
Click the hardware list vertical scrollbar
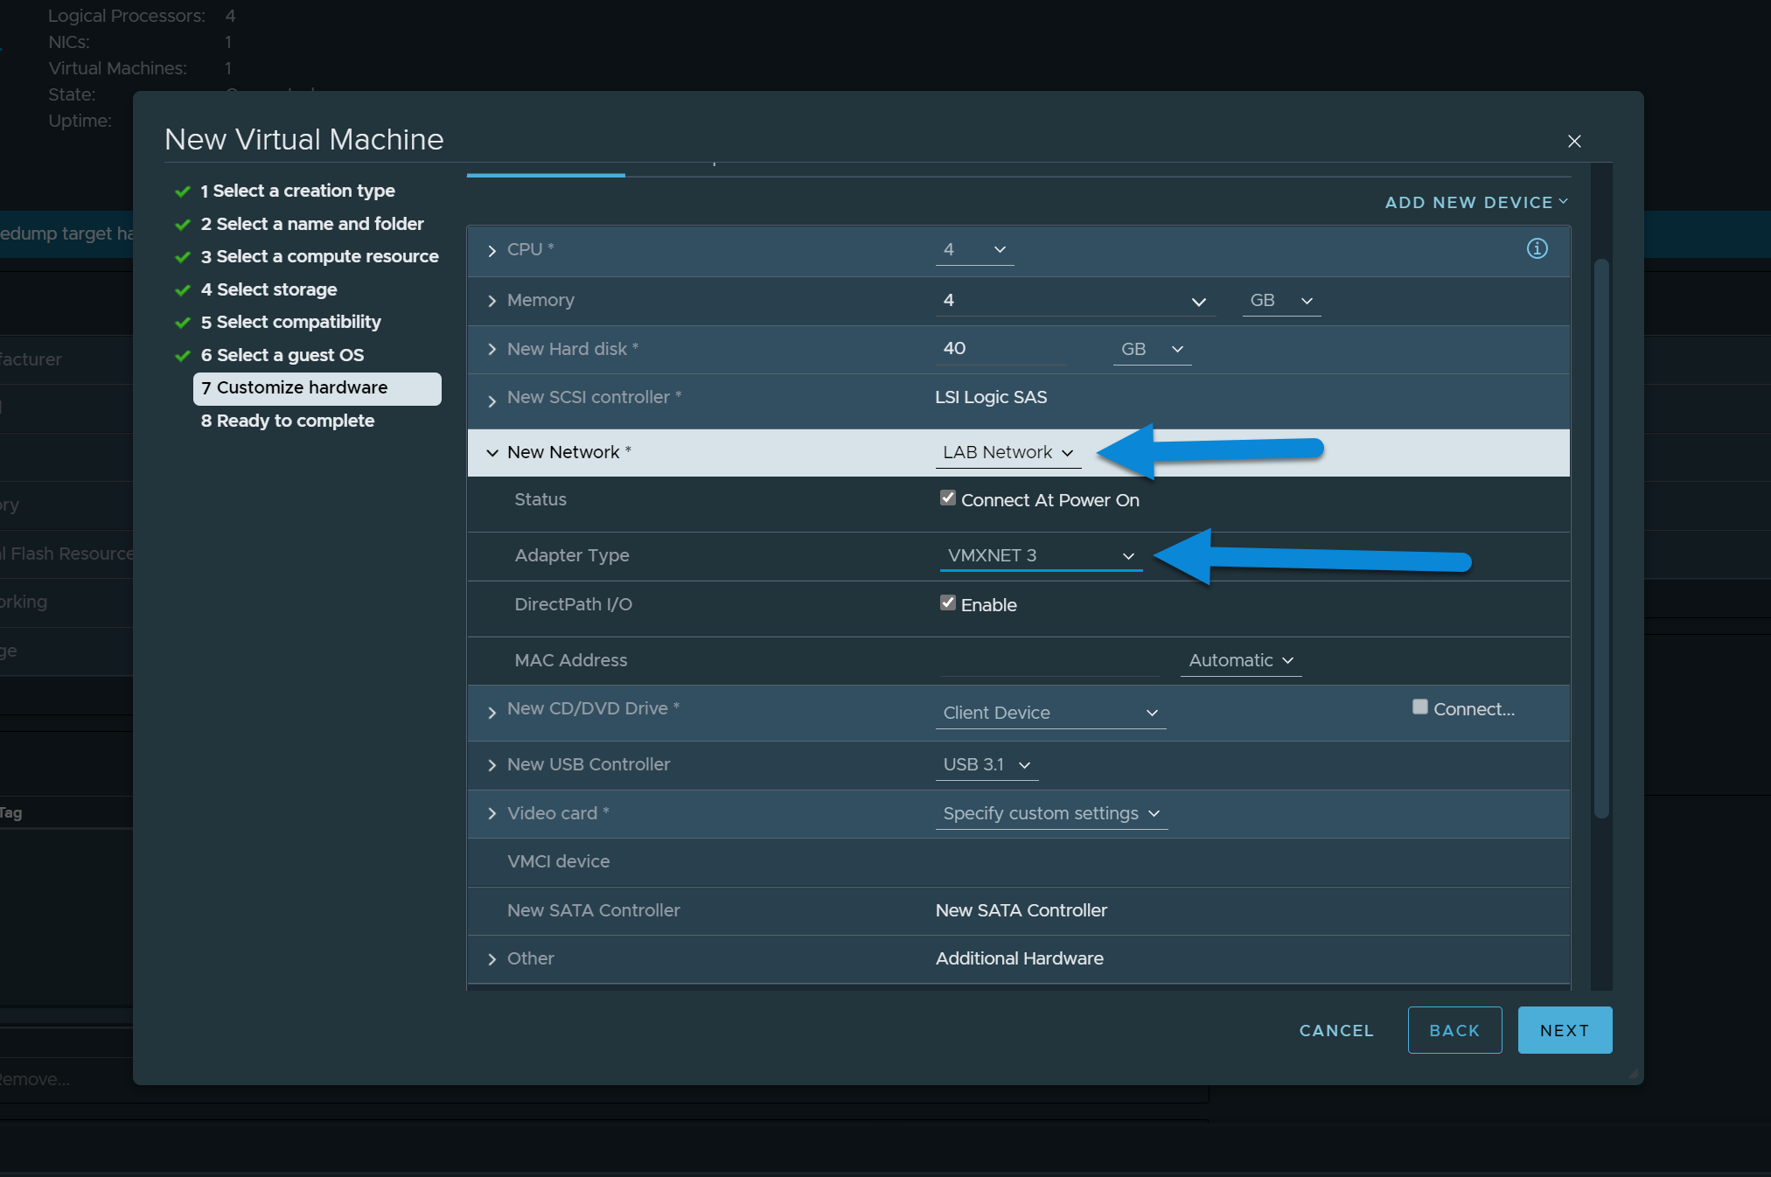tap(1601, 539)
